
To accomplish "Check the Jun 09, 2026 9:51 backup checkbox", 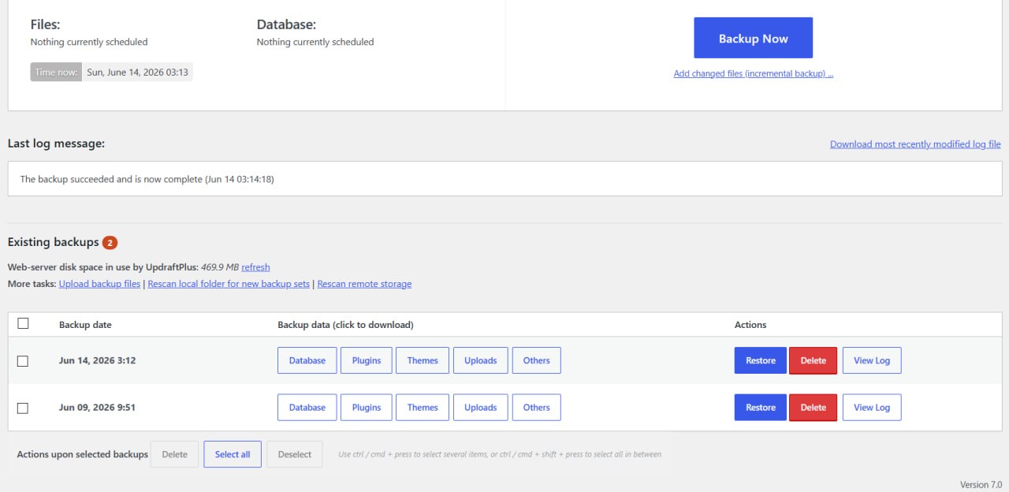I will tap(23, 408).
